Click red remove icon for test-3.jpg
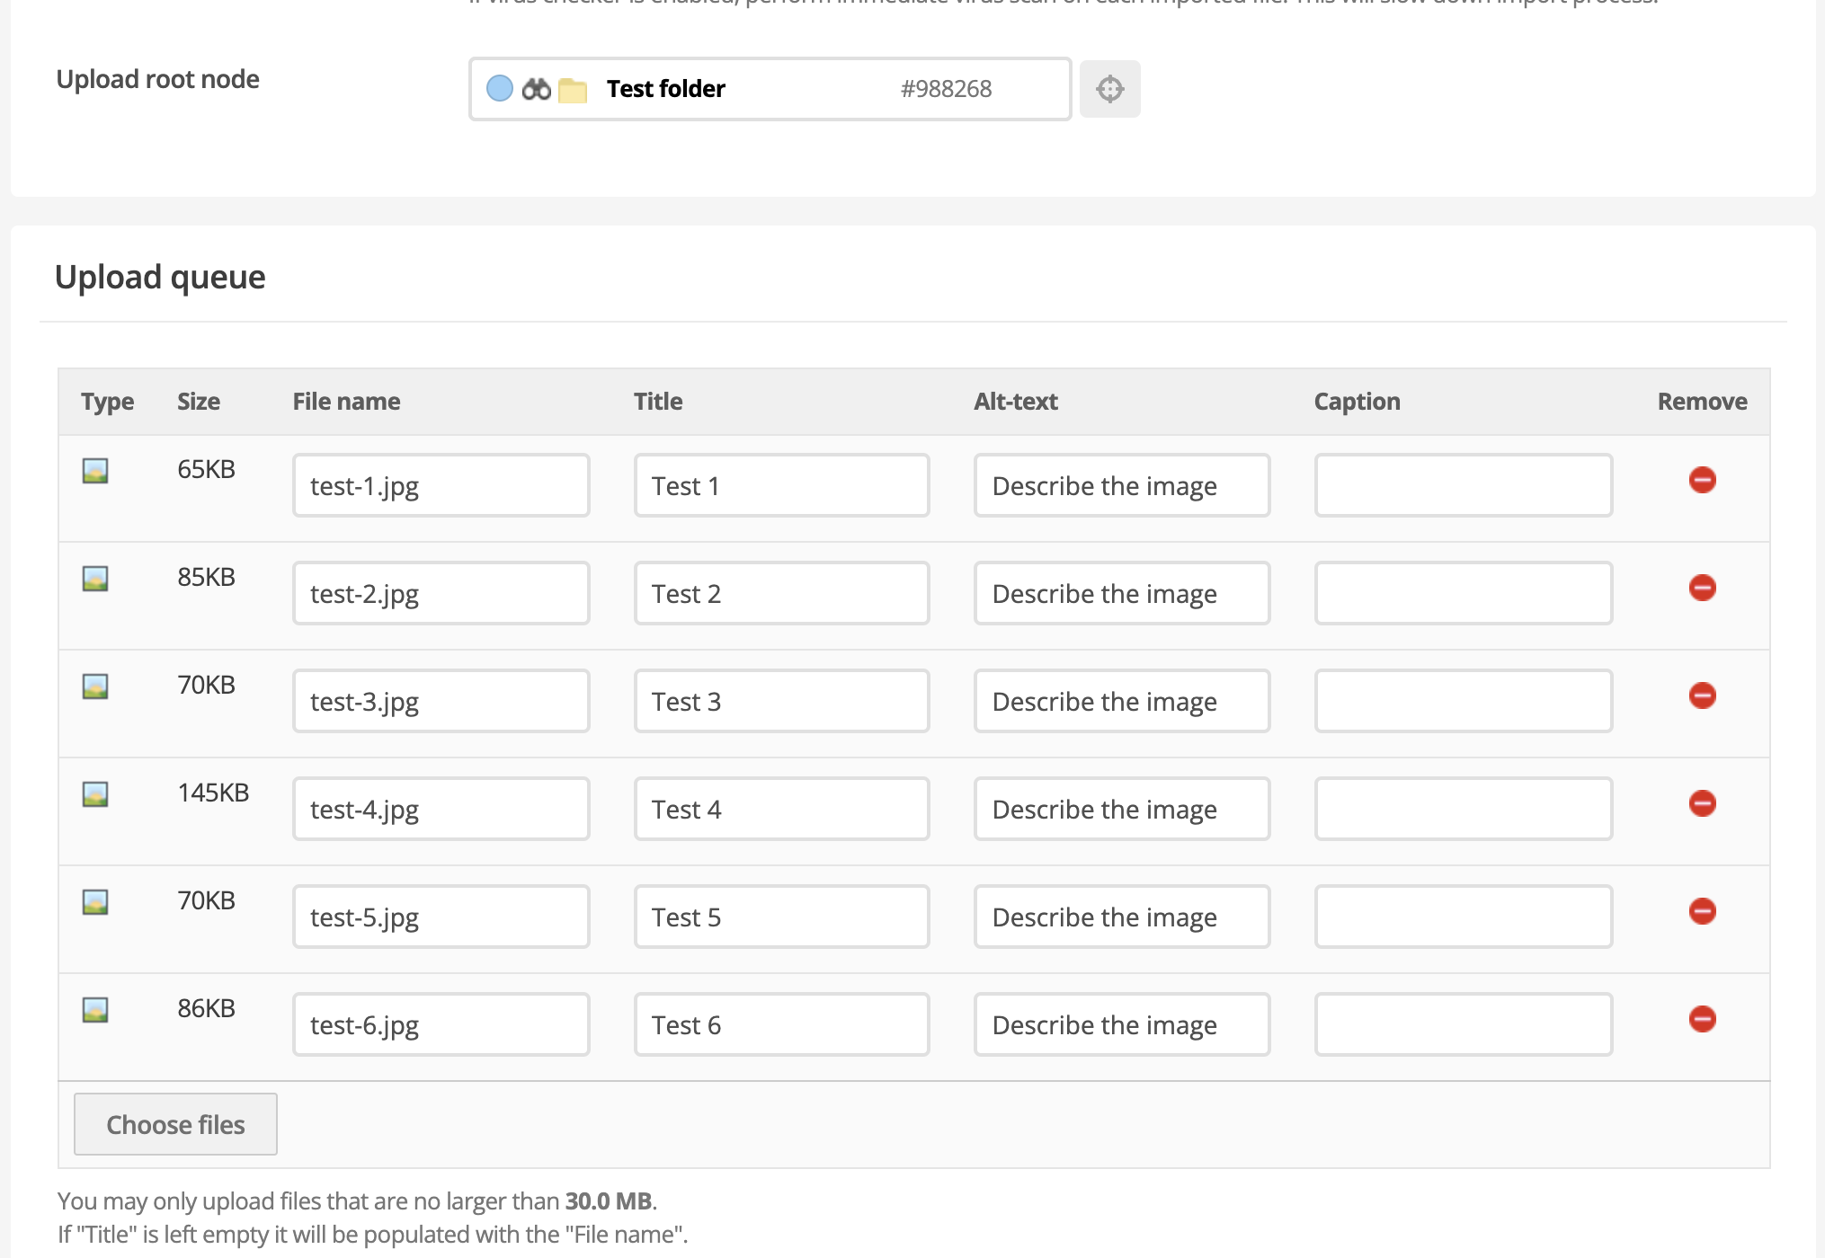1825x1258 pixels. coord(1702,695)
